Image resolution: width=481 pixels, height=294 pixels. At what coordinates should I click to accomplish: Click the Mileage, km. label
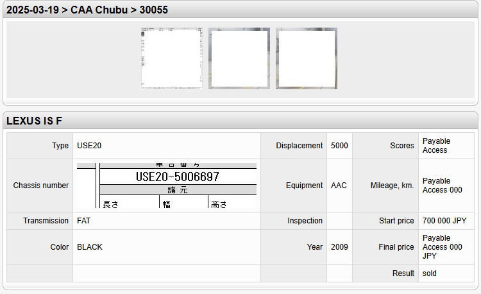pos(392,186)
